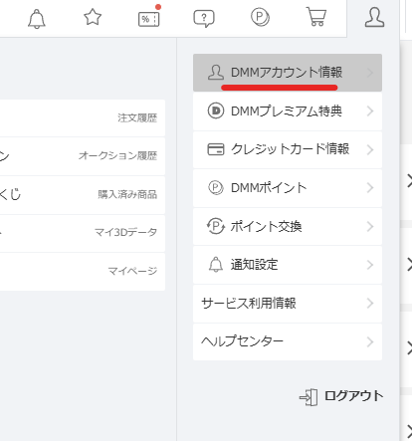Viewport: 412px width, 441px height.
Task: Open クレジットカード情報 menu item
Action: 288,149
